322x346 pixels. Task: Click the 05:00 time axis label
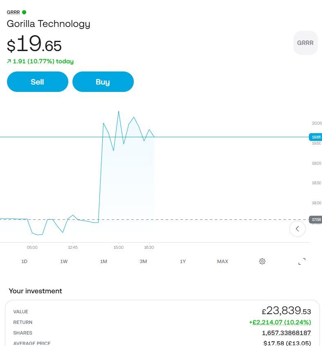tap(32, 248)
